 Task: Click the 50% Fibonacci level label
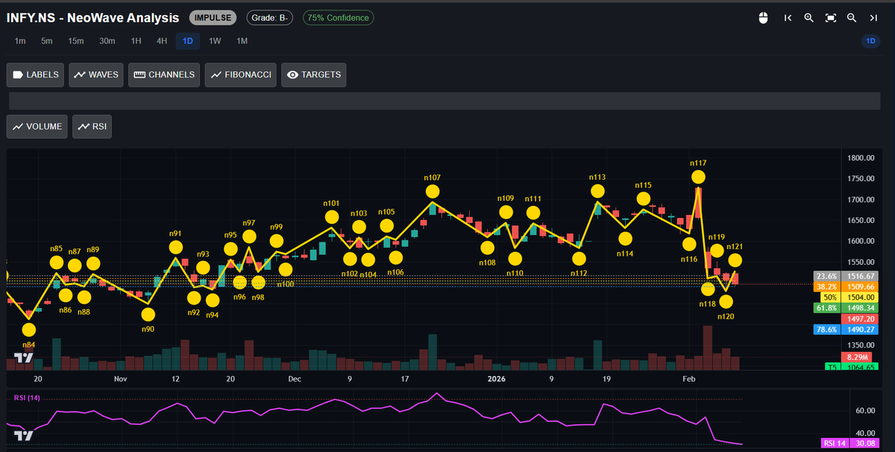[829, 297]
